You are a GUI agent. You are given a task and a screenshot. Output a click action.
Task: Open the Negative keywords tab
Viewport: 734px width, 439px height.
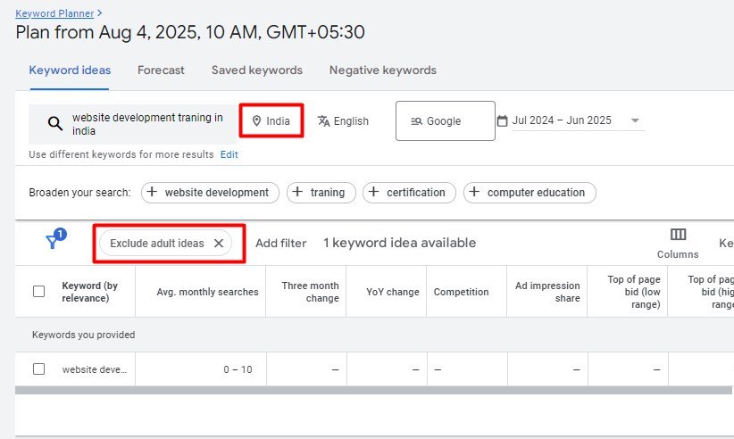(383, 70)
